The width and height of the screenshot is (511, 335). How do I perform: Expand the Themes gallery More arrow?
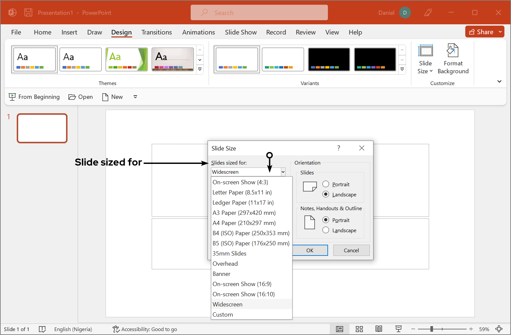pos(200,70)
